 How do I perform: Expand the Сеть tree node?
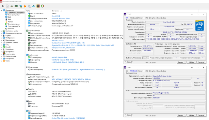pyautogui.click(x=1, y=45)
